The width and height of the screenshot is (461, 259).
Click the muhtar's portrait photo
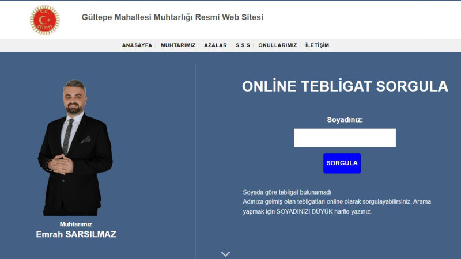75,147
